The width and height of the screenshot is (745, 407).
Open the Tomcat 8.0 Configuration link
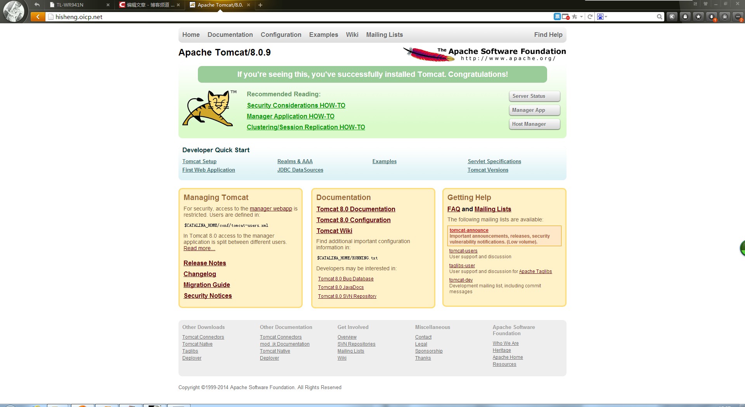click(x=353, y=220)
